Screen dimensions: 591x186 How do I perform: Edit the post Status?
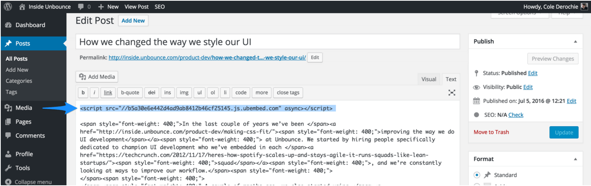pos(532,73)
